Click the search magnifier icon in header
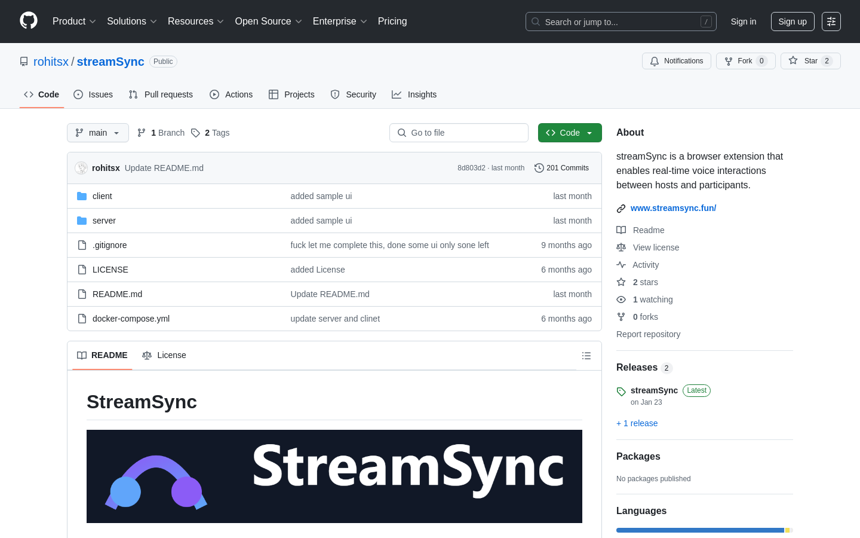 536,22
